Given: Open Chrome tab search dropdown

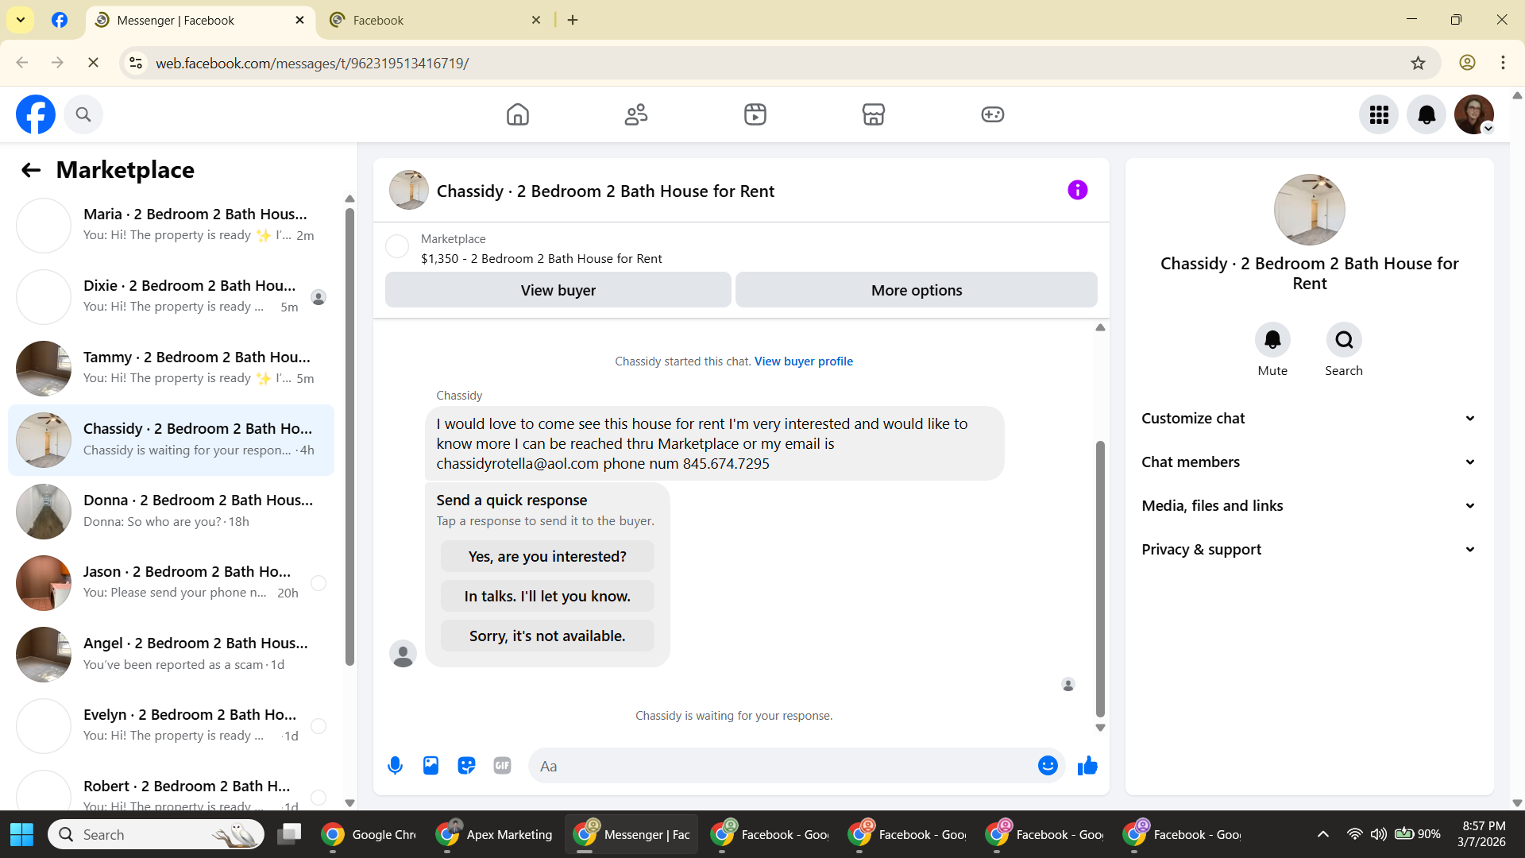Looking at the screenshot, I should (21, 20).
